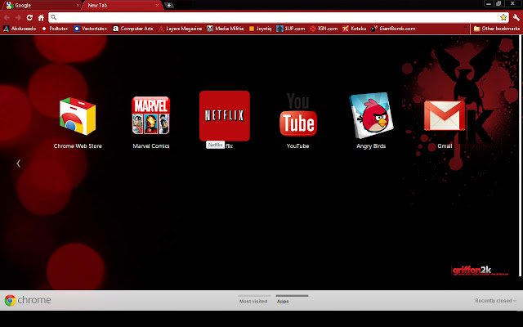Close the New Tab tab
Image resolution: width=523 pixels, height=327 pixels.
157,6
